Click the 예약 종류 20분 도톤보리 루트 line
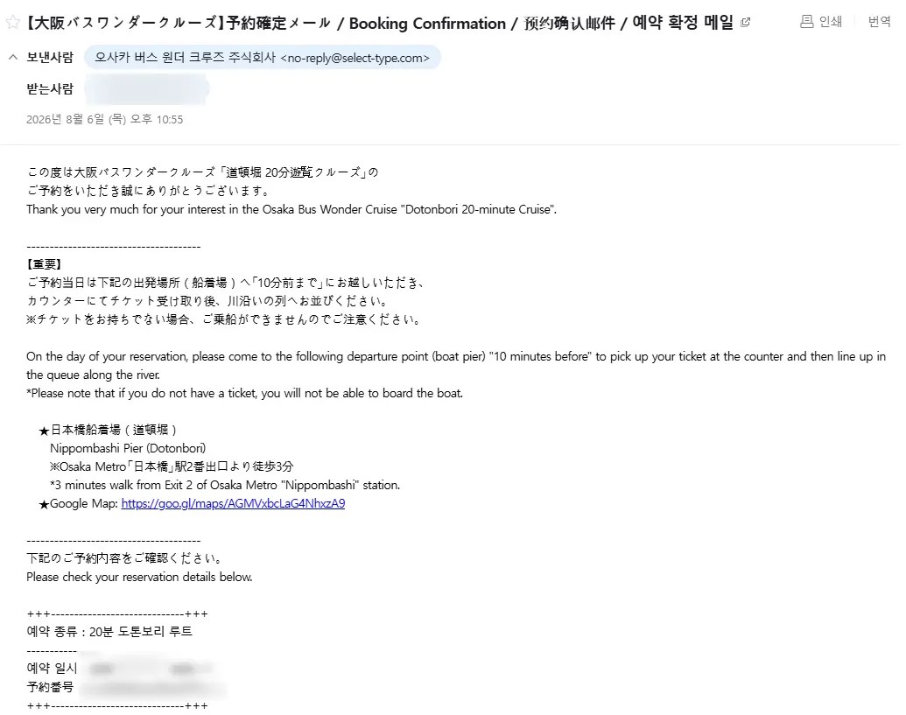Screen dimensions: 906x715 [109, 632]
